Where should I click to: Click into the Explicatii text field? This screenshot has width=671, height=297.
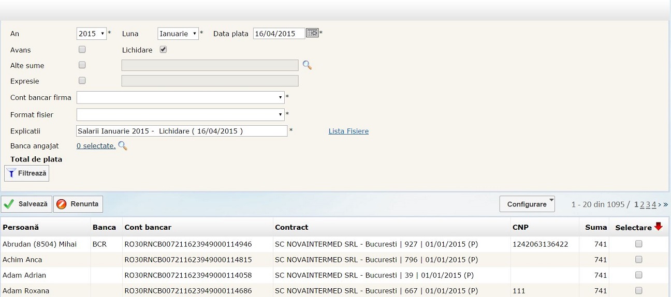coord(181,131)
